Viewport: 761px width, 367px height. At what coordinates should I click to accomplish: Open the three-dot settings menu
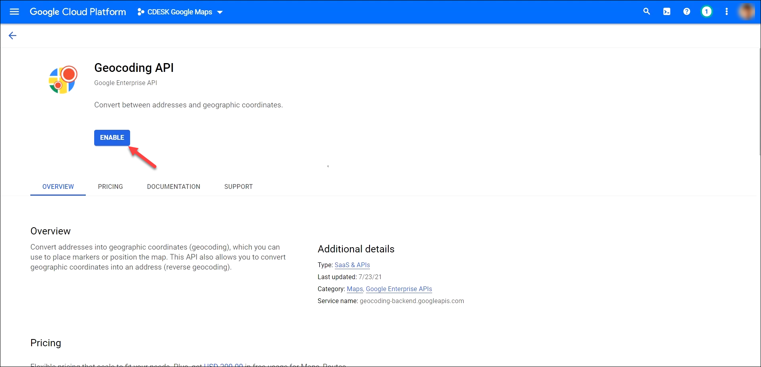tap(726, 12)
